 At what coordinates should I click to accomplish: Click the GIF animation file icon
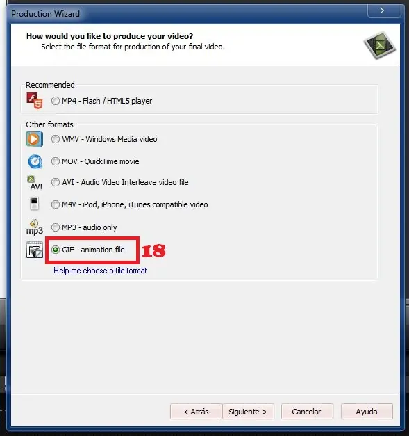(x=35, y=250)
